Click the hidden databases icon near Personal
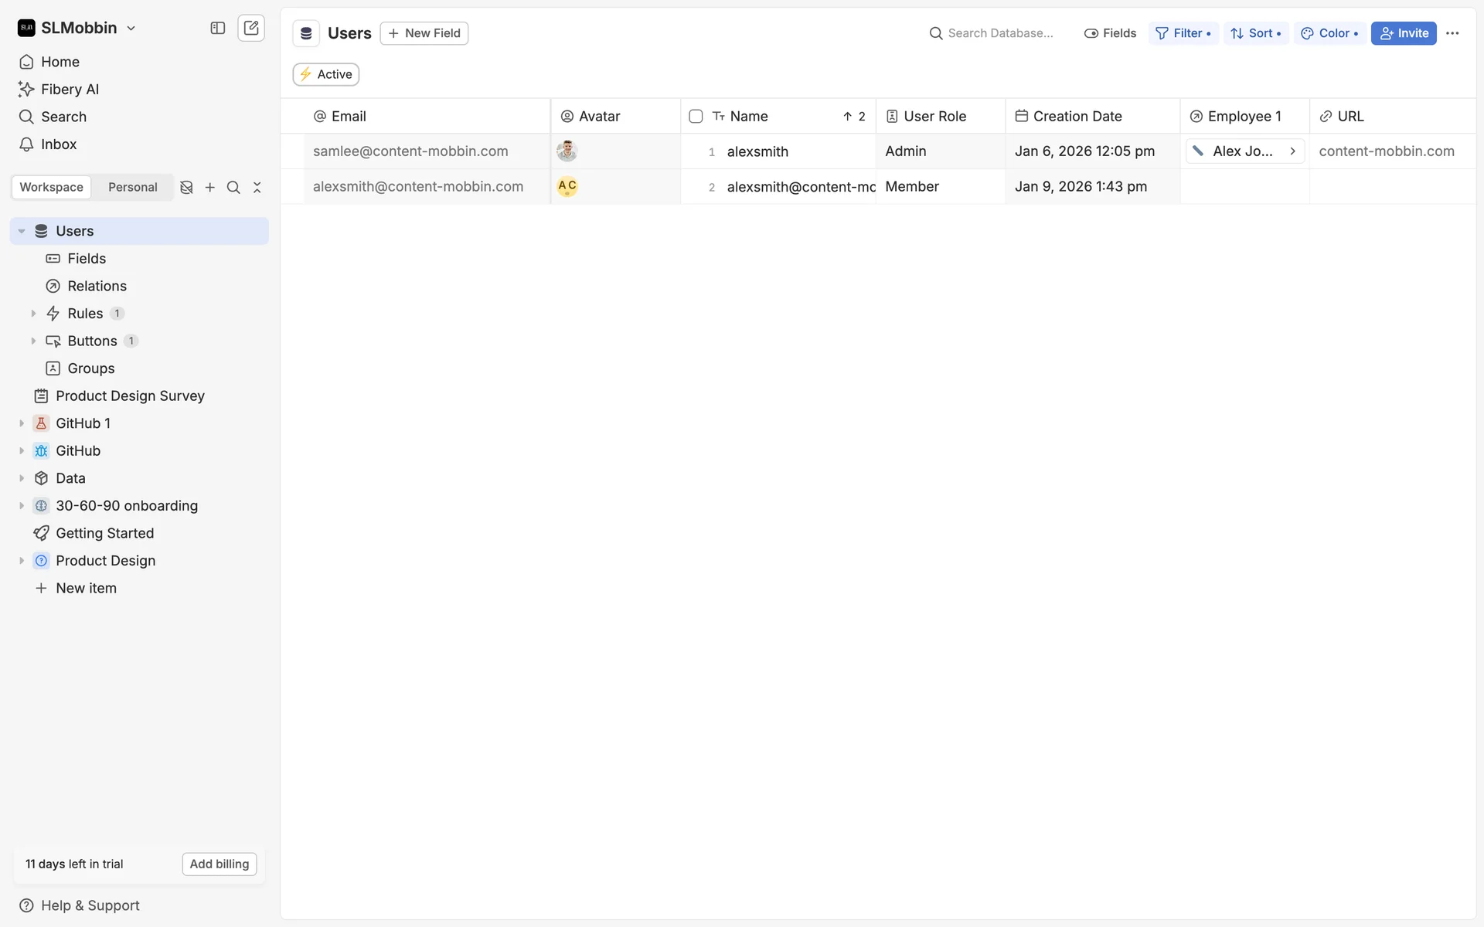The image size is (1484, 927). tap(186, 188)
